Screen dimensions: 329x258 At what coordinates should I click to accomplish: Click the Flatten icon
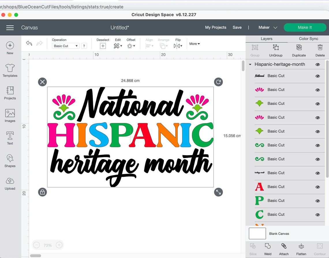pos(301,248)
